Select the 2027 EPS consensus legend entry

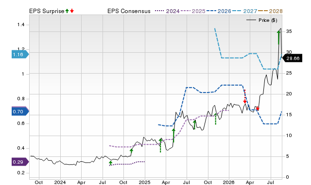point(244,11)
